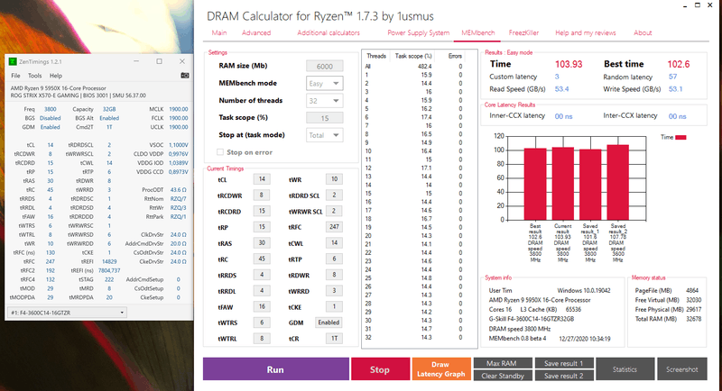Click the red Time legend swatch

click(680, 137)
